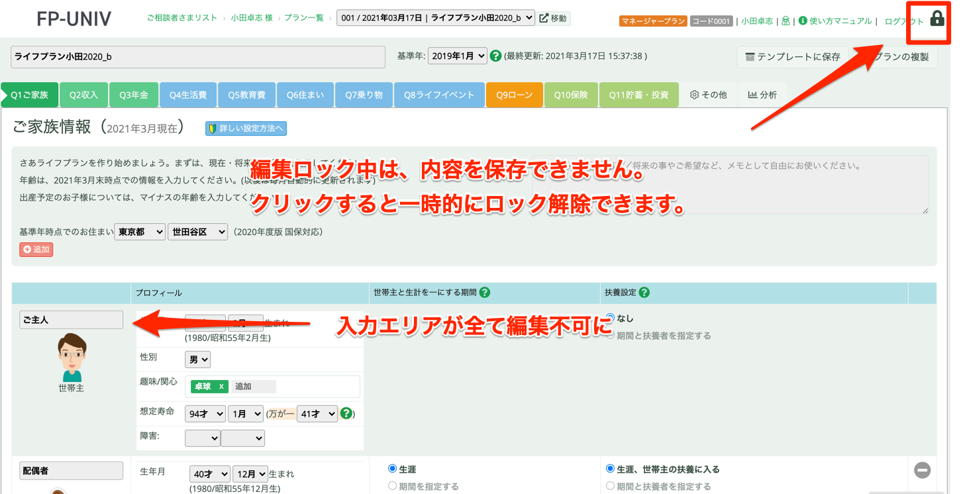This screenshot has height=494, width=965.
Task: Click the minus icon to remove 配偶者 row
Action: (x=922, y=470)
